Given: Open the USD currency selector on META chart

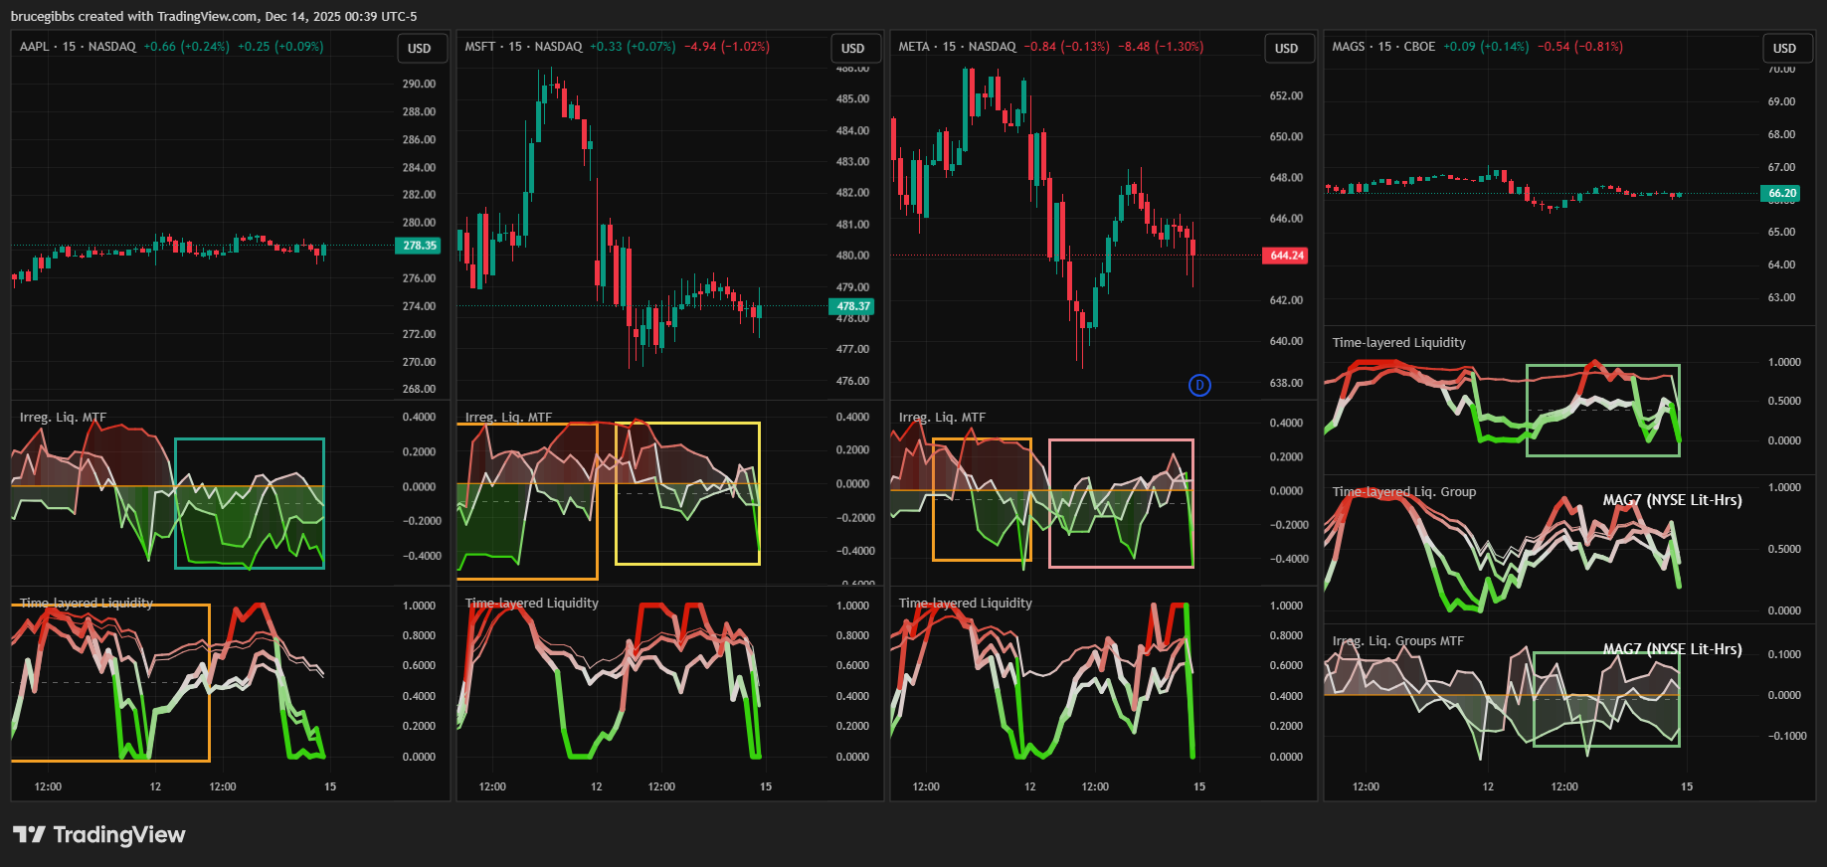Looking at the screenshot, I should click(x=1287, y=49).
